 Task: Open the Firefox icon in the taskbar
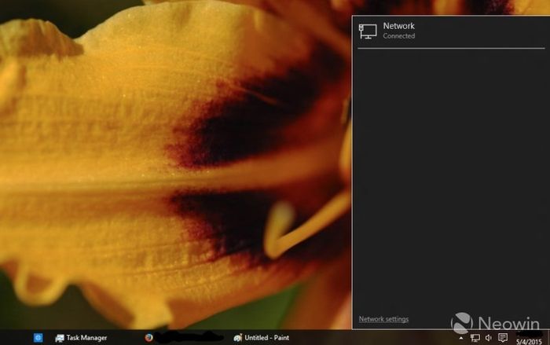(x=148, y=338)
